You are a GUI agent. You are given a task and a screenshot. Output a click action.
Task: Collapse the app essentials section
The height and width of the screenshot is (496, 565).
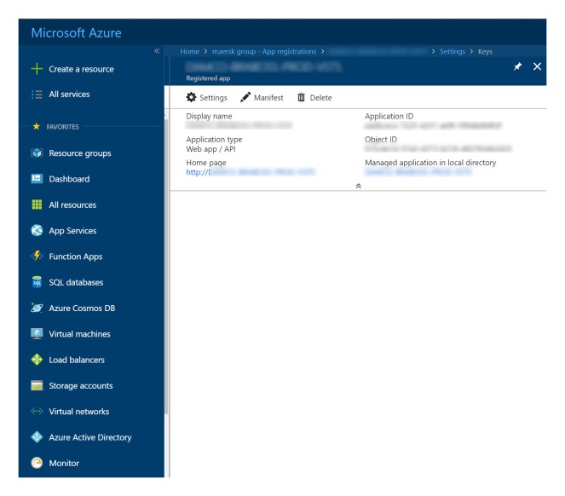[x=358, y=184]
